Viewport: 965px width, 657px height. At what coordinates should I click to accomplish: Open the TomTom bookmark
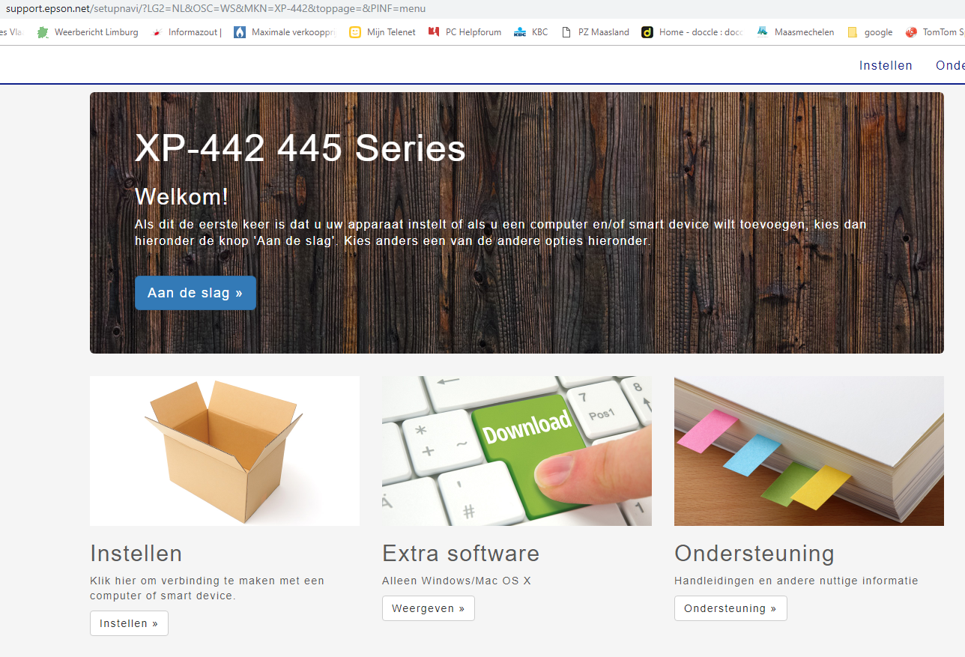[935, 32]
